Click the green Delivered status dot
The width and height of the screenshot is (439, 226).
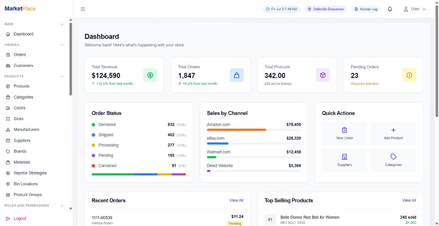[93, 125]
